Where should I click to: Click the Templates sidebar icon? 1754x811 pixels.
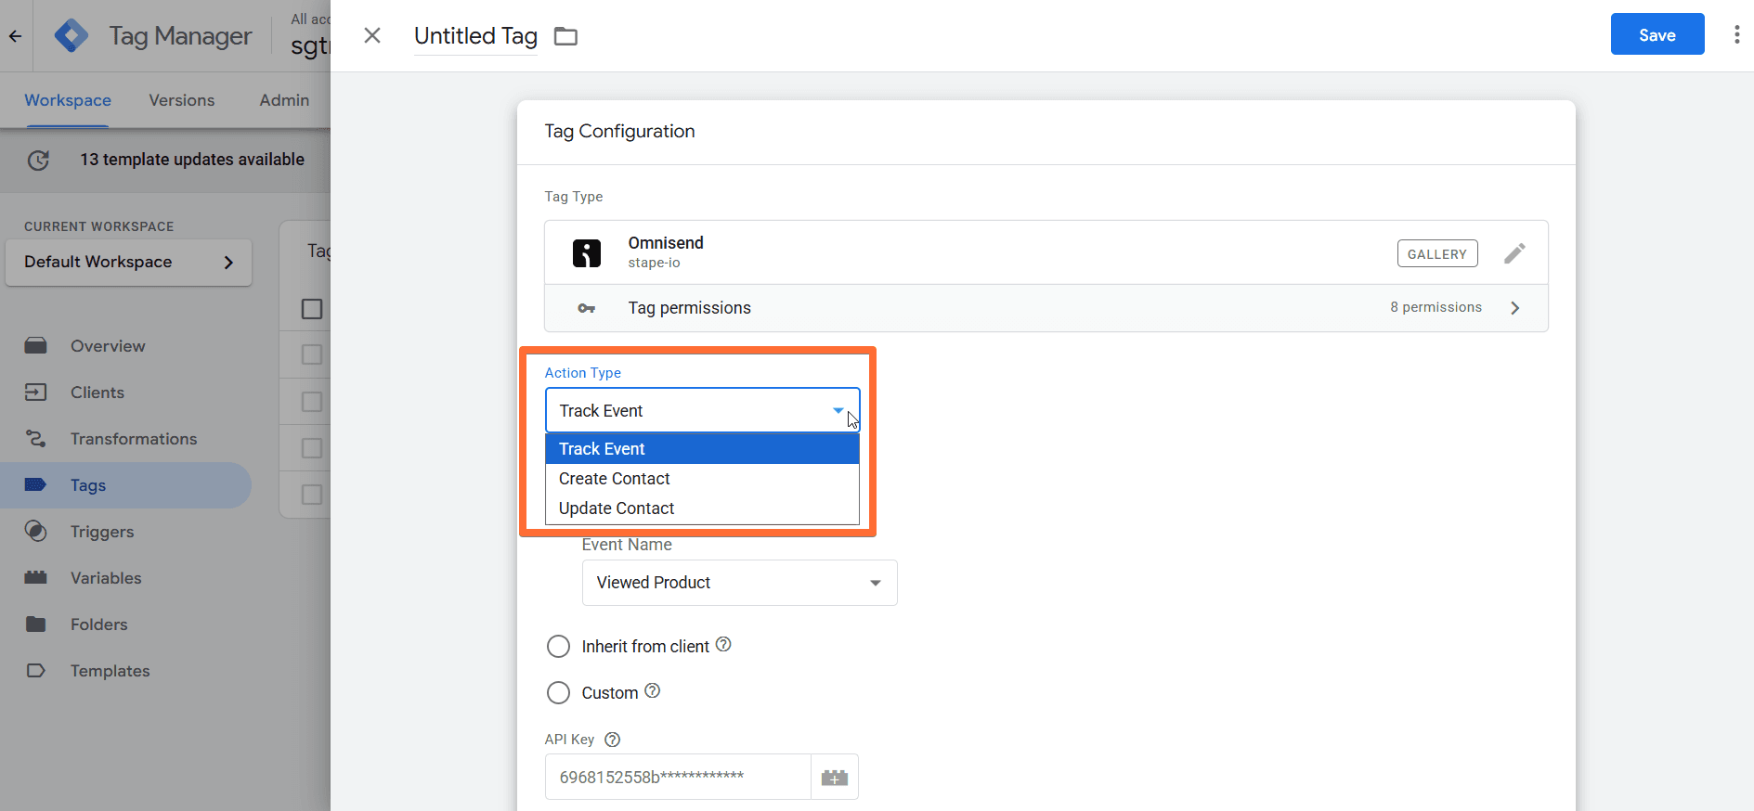[x=36, y=671]
